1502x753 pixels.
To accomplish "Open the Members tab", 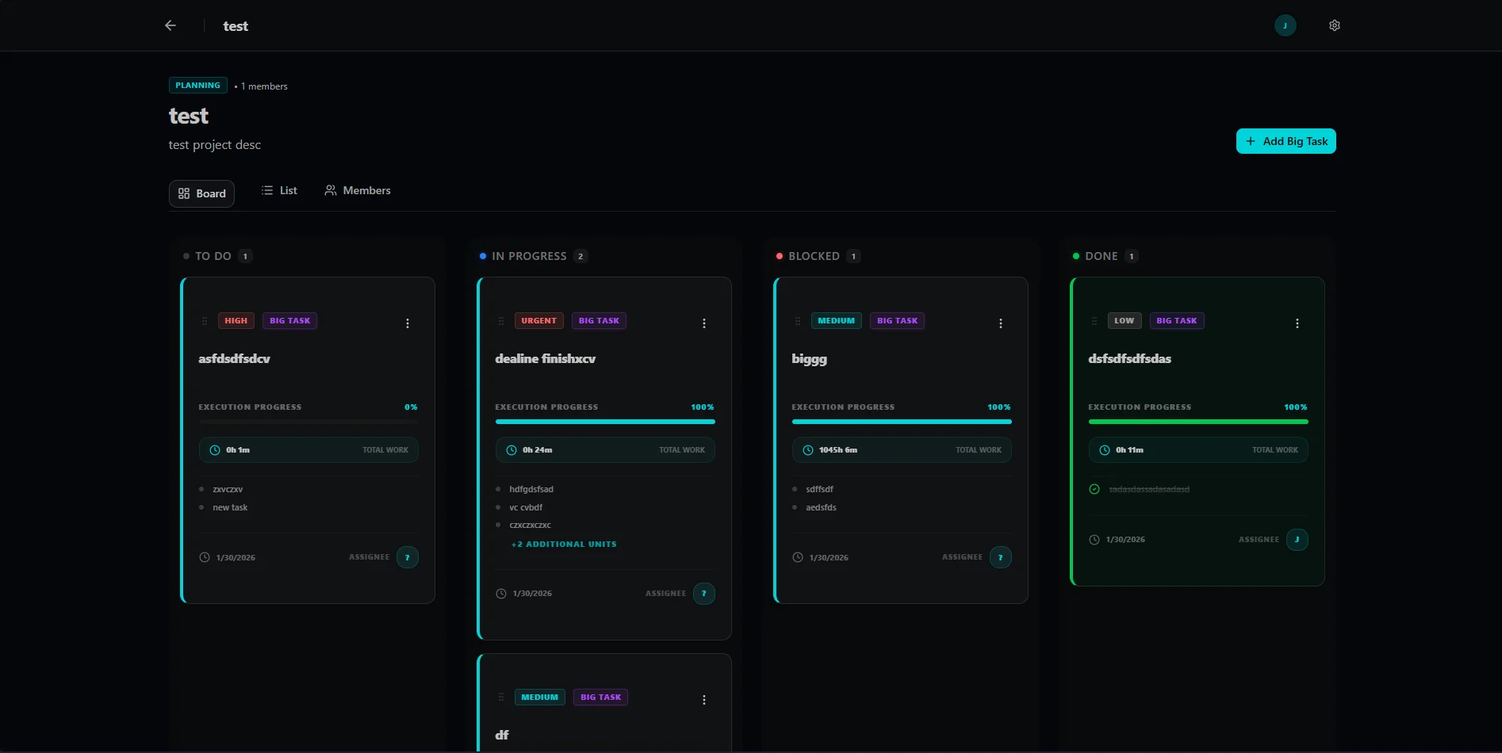I will pos(358,190).
